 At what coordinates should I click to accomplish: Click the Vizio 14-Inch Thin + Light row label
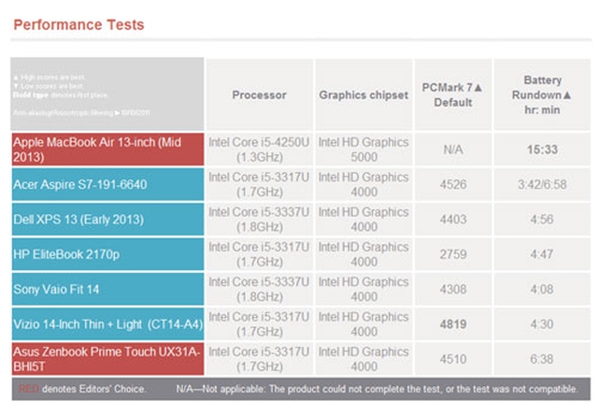(x=107, y=324)
